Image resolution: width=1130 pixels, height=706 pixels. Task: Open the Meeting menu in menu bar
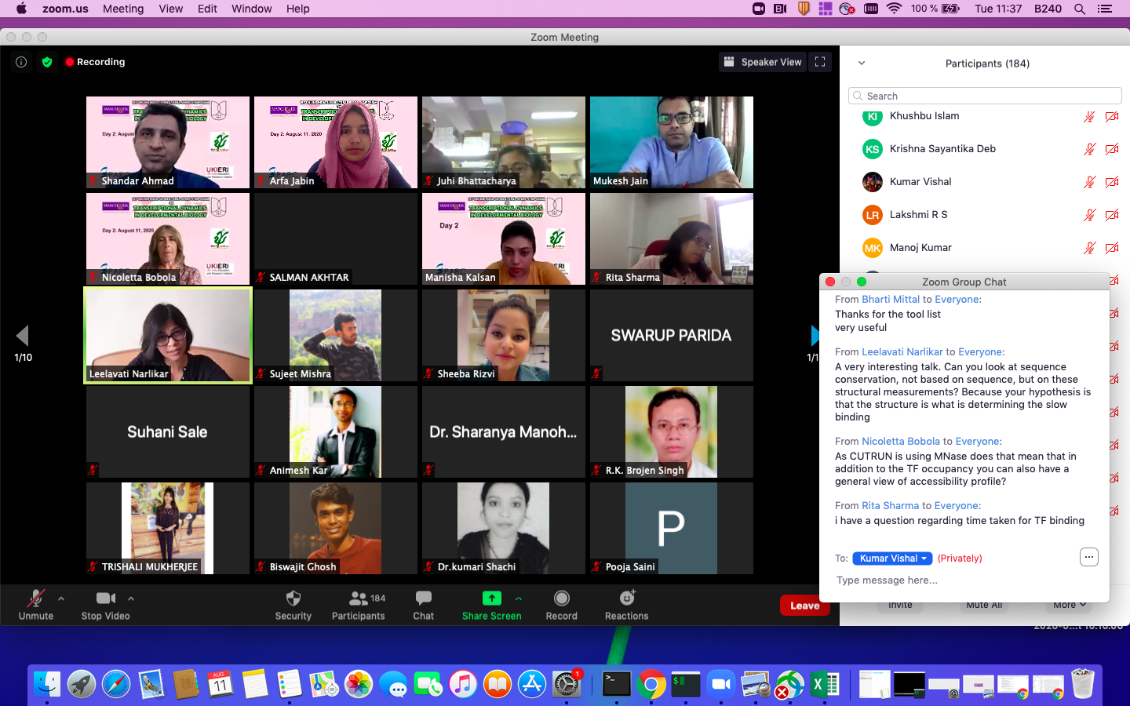click(123, 9)
